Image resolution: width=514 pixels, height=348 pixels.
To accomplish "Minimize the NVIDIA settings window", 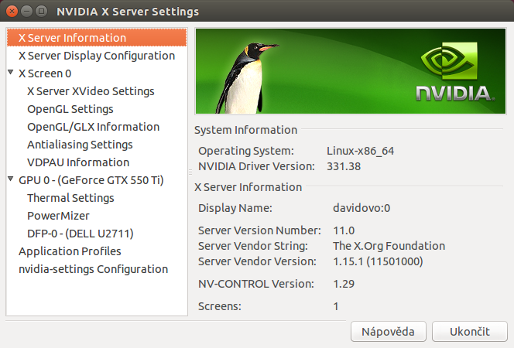I will coord(26,12).
